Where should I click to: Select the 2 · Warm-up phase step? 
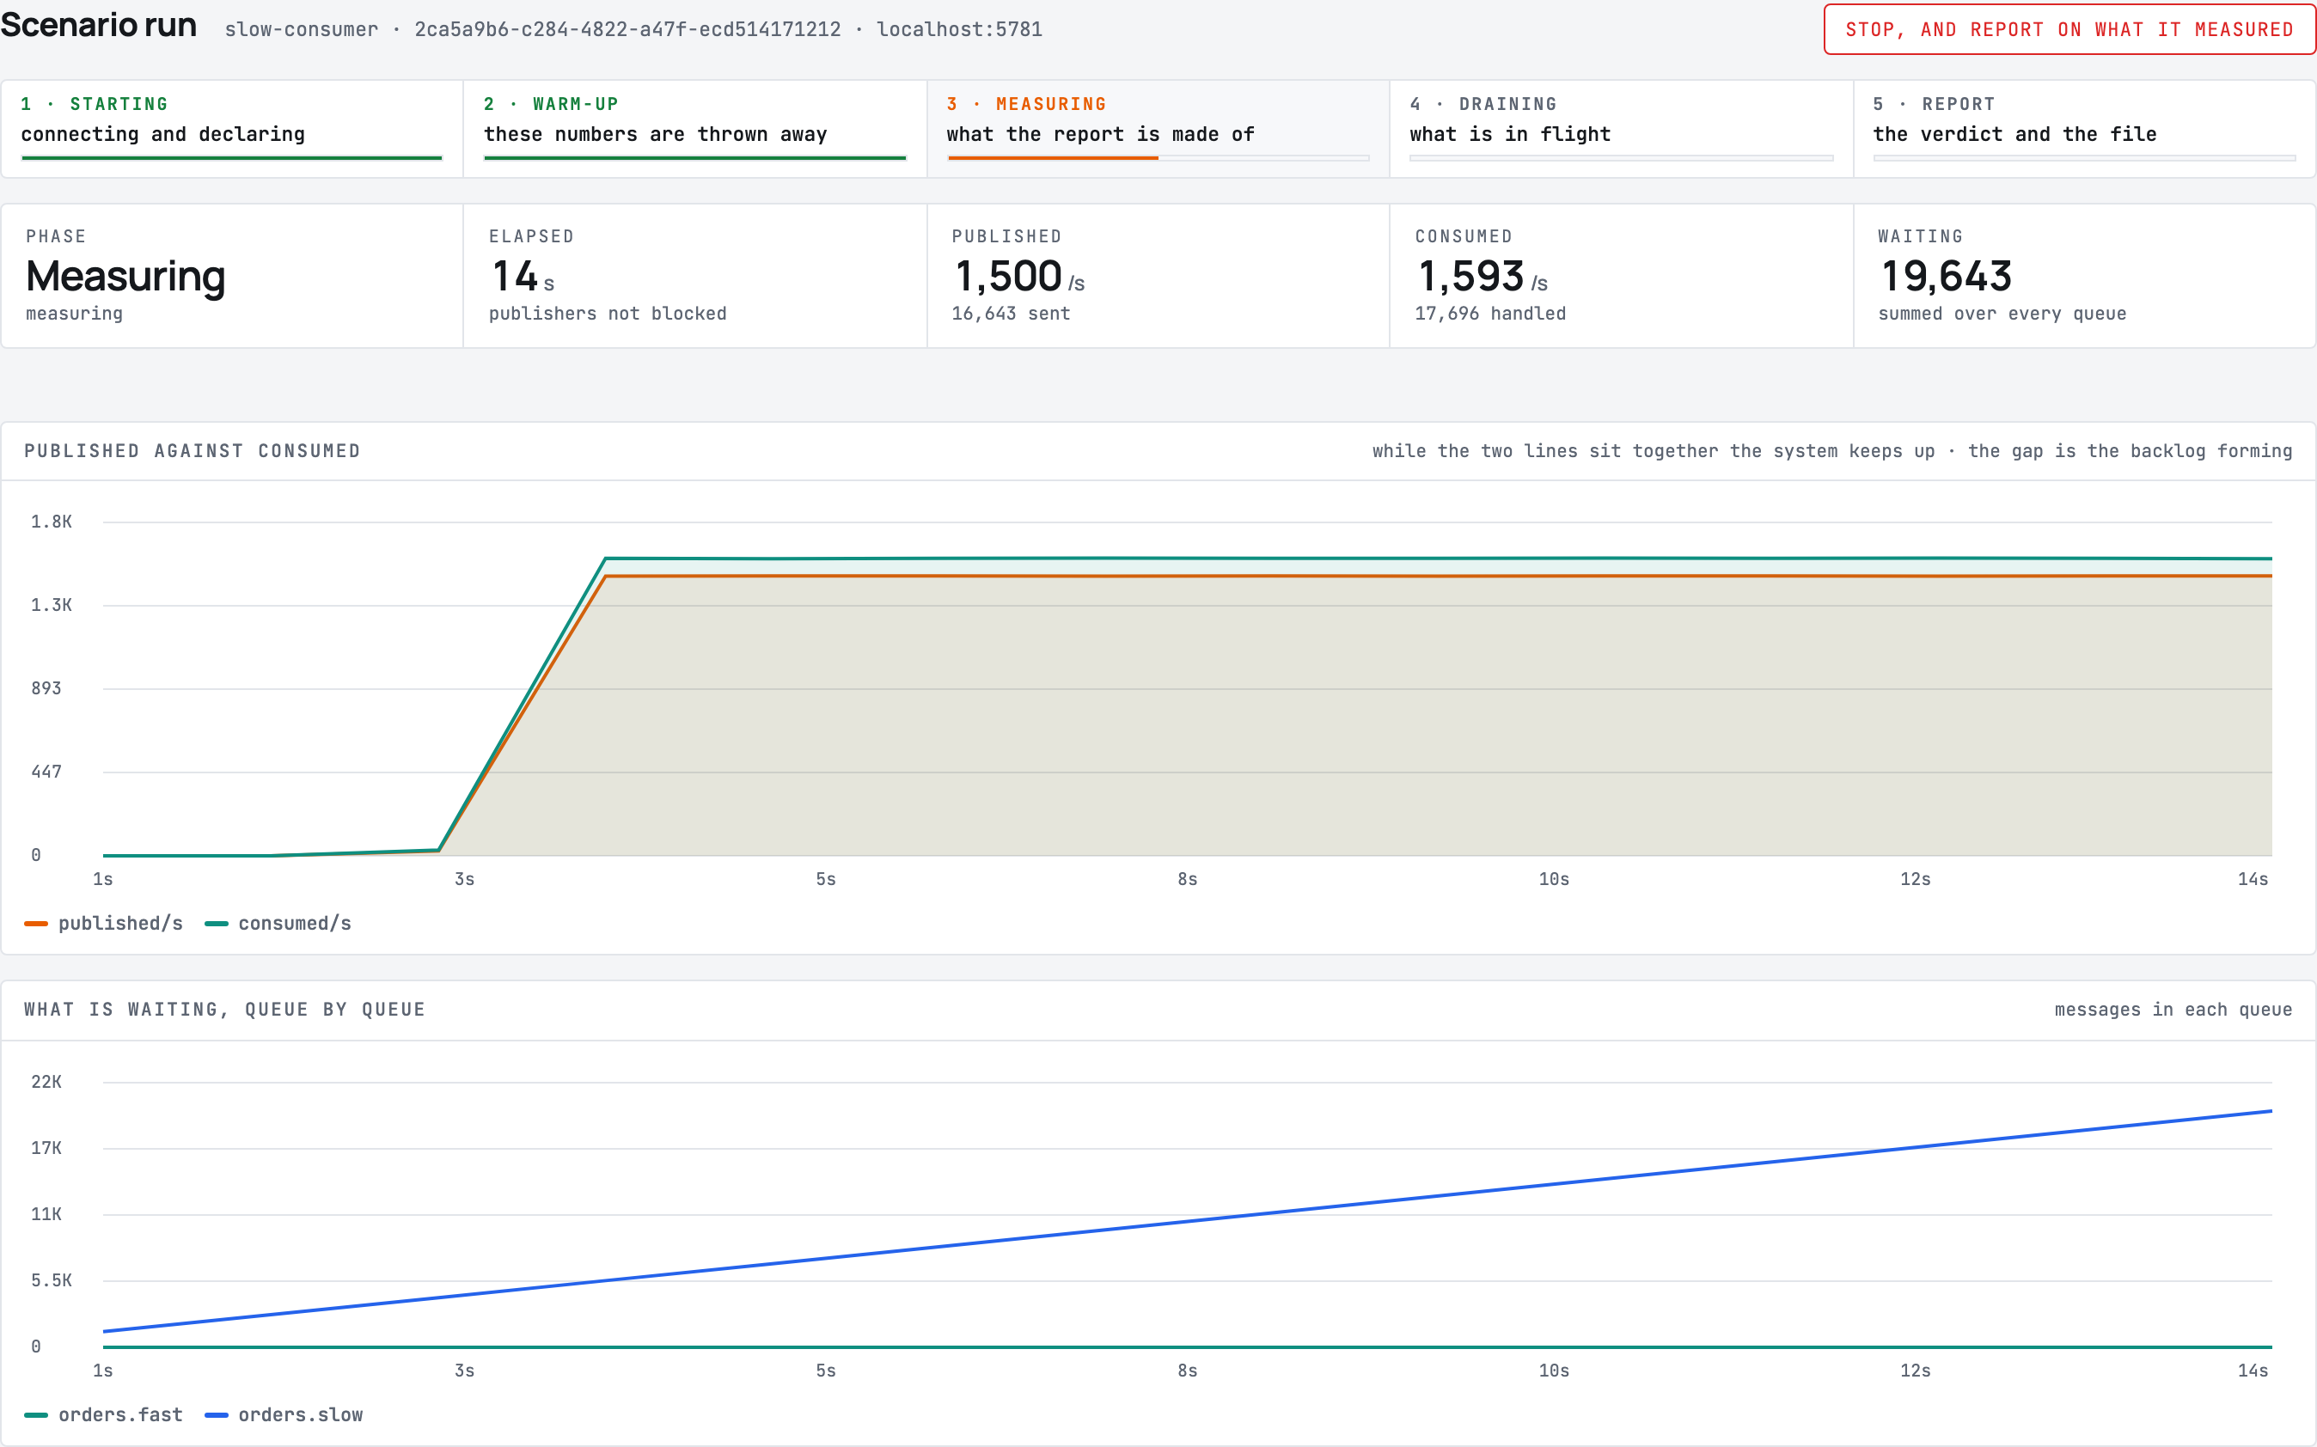(x=694, y=128)
